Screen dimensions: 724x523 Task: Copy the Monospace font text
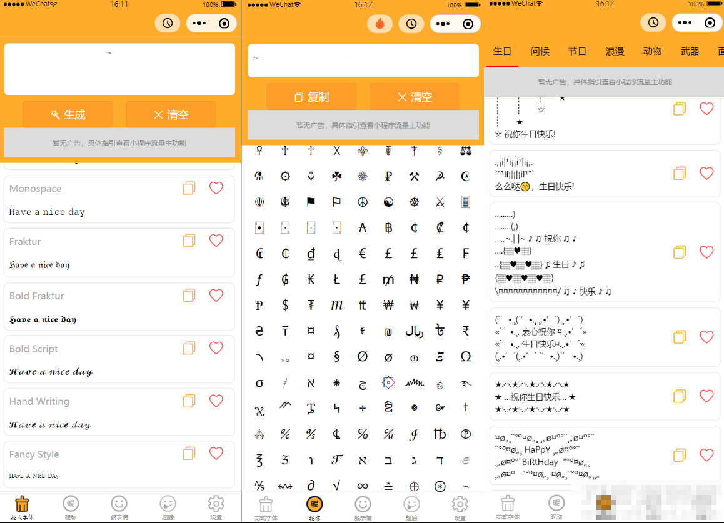[189, 188]
